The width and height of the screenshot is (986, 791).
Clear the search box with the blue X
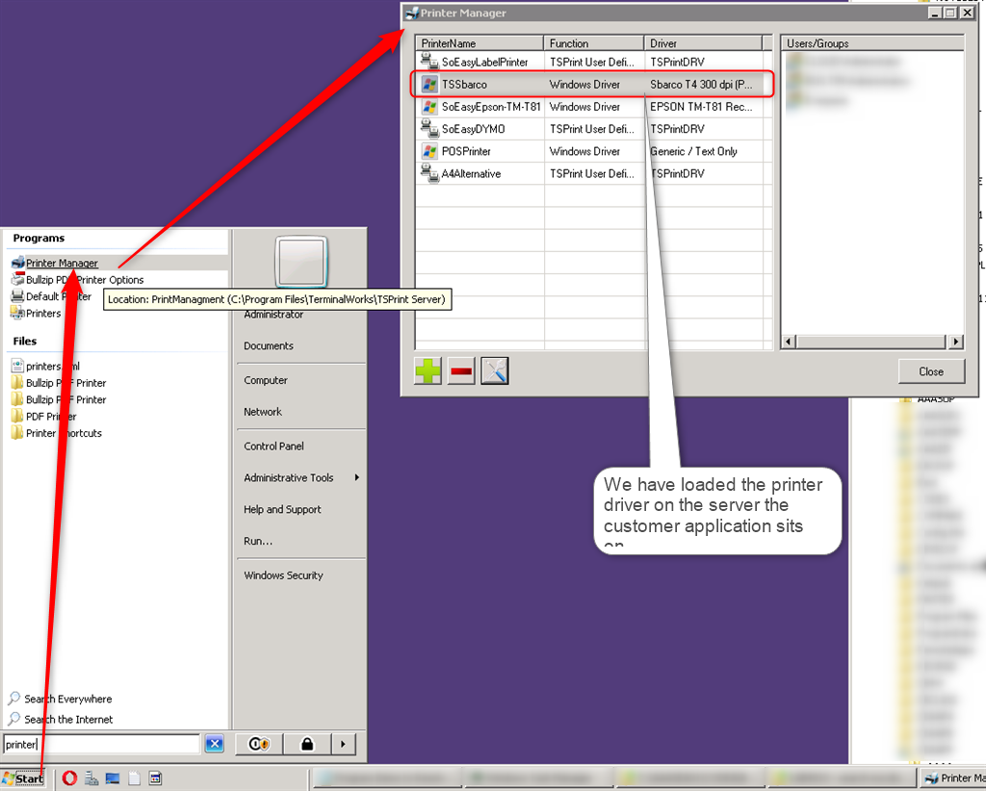(215, 744)
